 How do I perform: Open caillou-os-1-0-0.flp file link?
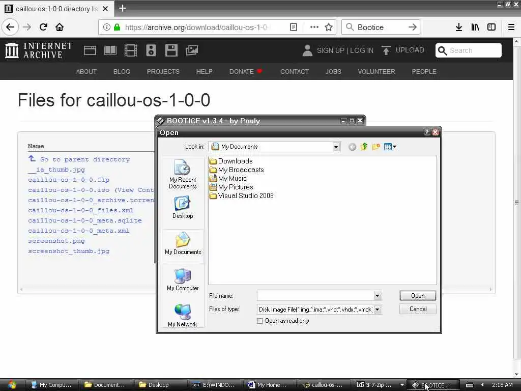[x=69, y=180]
